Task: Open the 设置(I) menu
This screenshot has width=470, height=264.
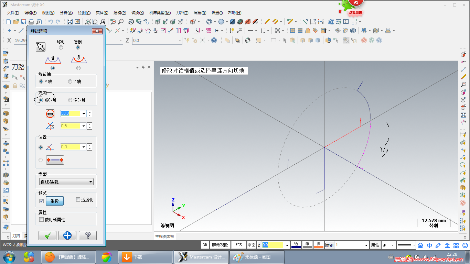Action: [217, 13]
